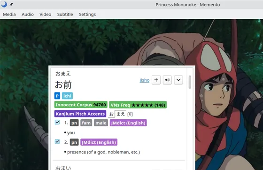The image size is (263, 170).
Task: Click the pin window icon in titlebar
Action: tap(11, 4)
